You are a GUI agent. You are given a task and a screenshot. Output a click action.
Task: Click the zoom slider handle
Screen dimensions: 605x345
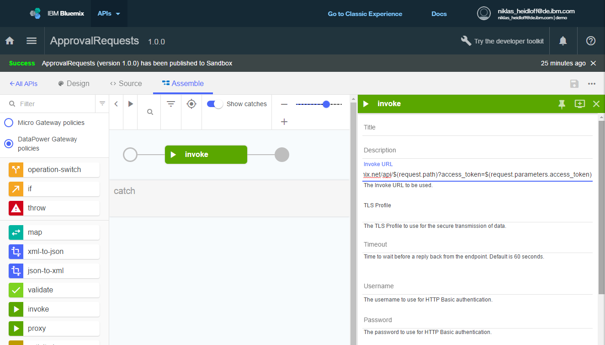(326, 104)
